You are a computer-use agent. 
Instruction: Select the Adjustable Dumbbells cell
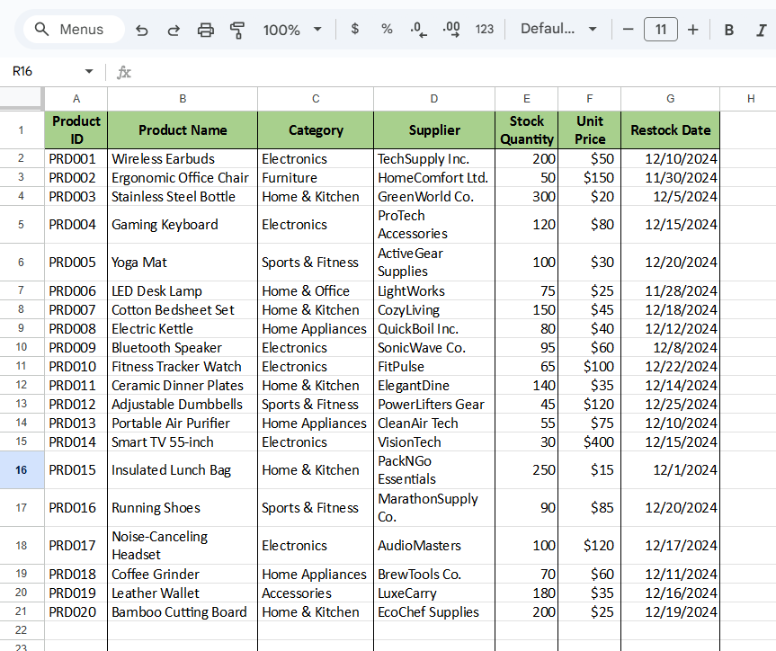pos(183,404)
